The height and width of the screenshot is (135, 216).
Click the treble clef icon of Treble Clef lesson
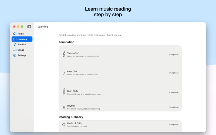[x=64, y=54]
